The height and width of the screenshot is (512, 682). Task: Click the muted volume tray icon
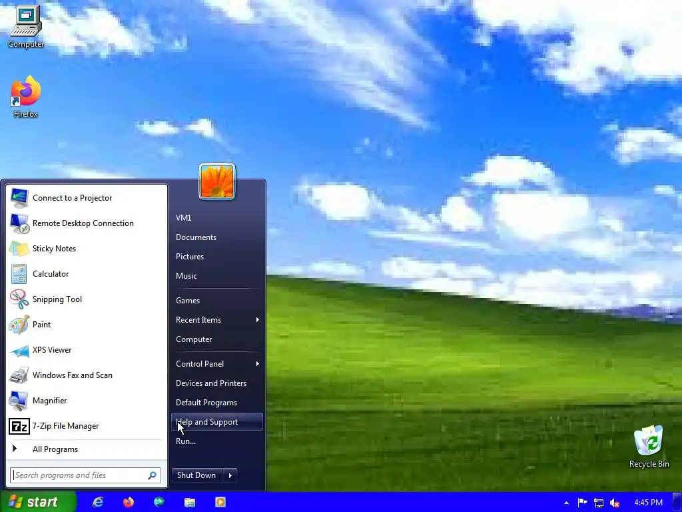coord(615,503)
